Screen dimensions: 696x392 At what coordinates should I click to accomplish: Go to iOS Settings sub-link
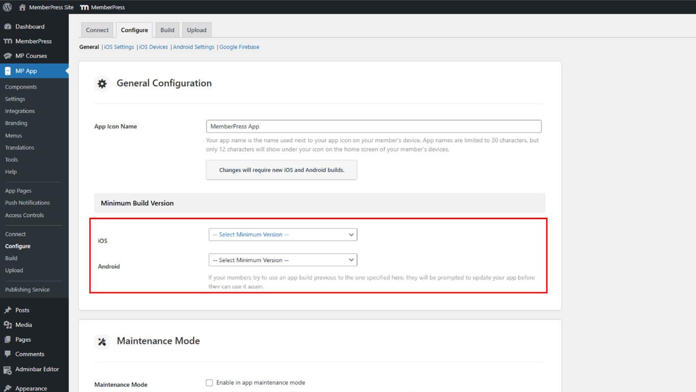[x=119, y=47]
